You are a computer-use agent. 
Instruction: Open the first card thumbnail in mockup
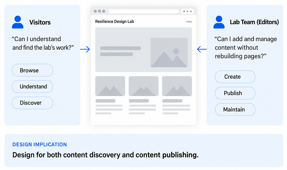(110, 86)
